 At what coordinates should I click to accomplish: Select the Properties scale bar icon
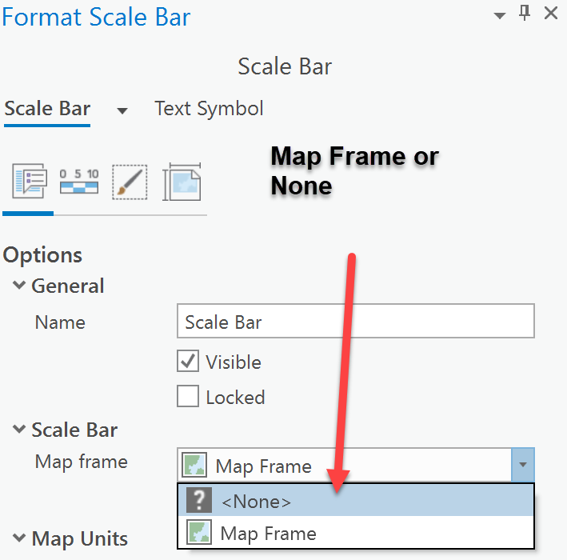(78, 182)
